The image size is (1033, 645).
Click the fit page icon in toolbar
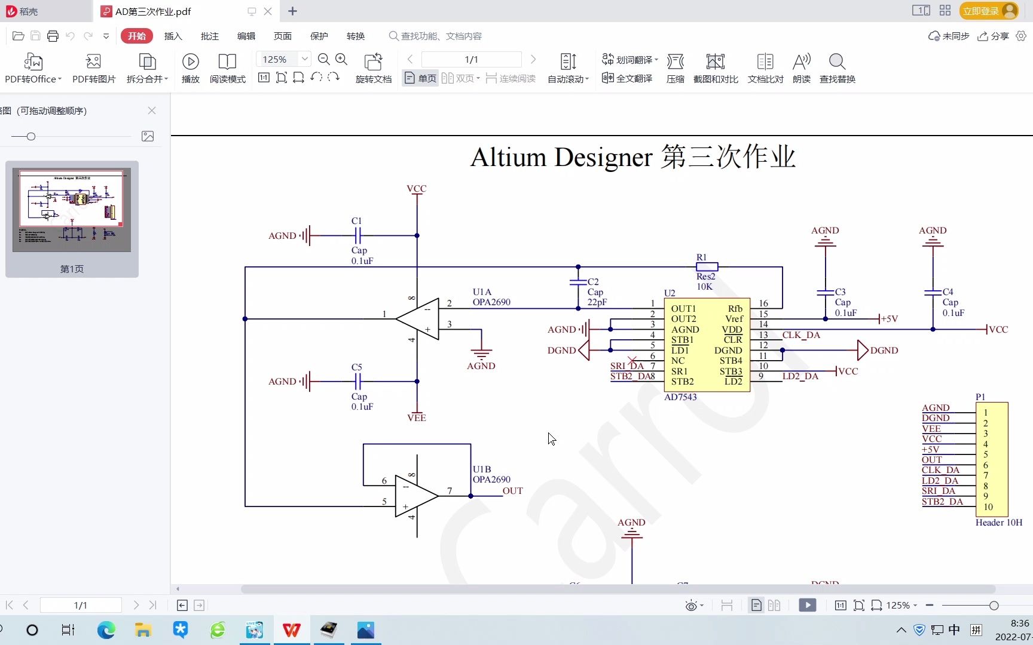pyautogui.click(x=282, y=78)
